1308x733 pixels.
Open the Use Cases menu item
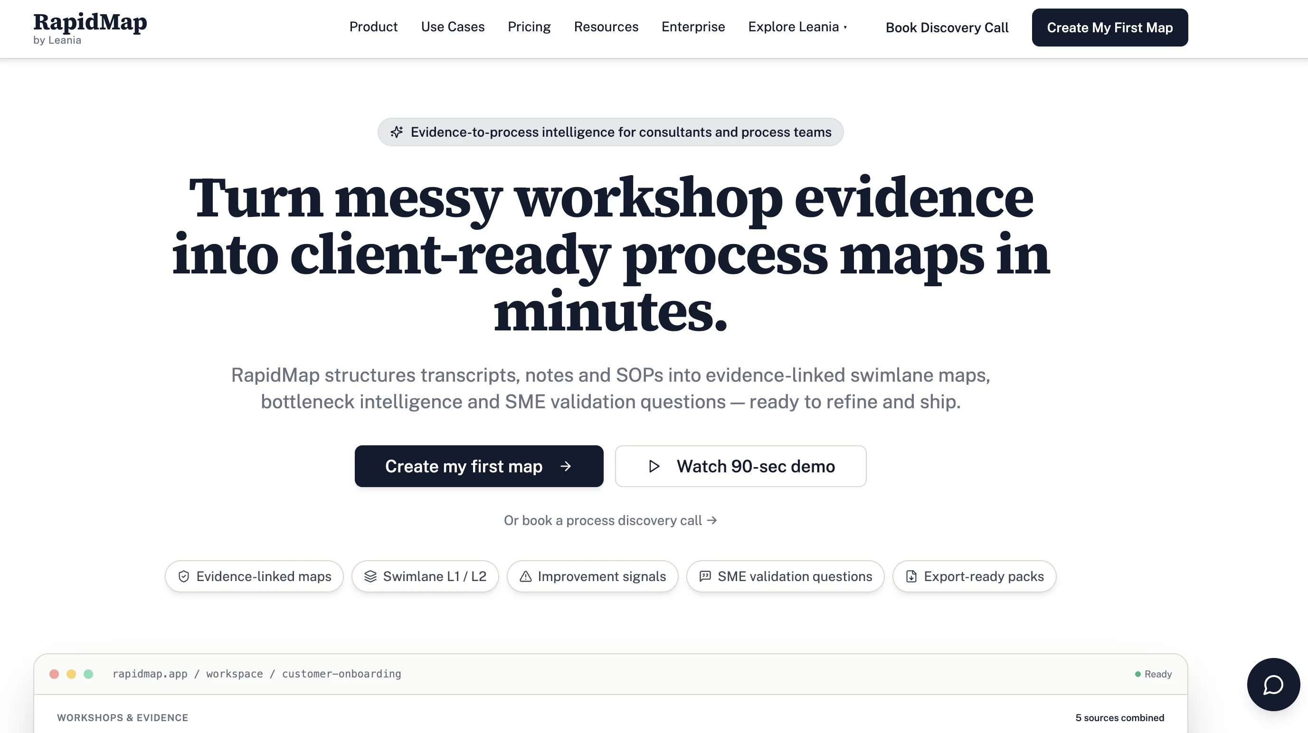(x=453, y=27)
